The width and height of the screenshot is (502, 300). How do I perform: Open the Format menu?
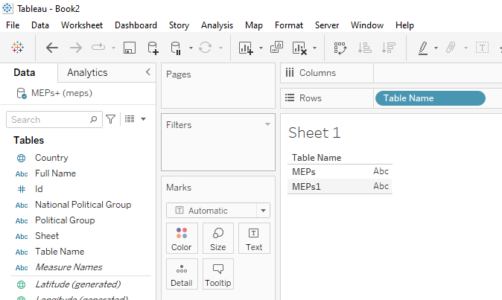[289, 25]
